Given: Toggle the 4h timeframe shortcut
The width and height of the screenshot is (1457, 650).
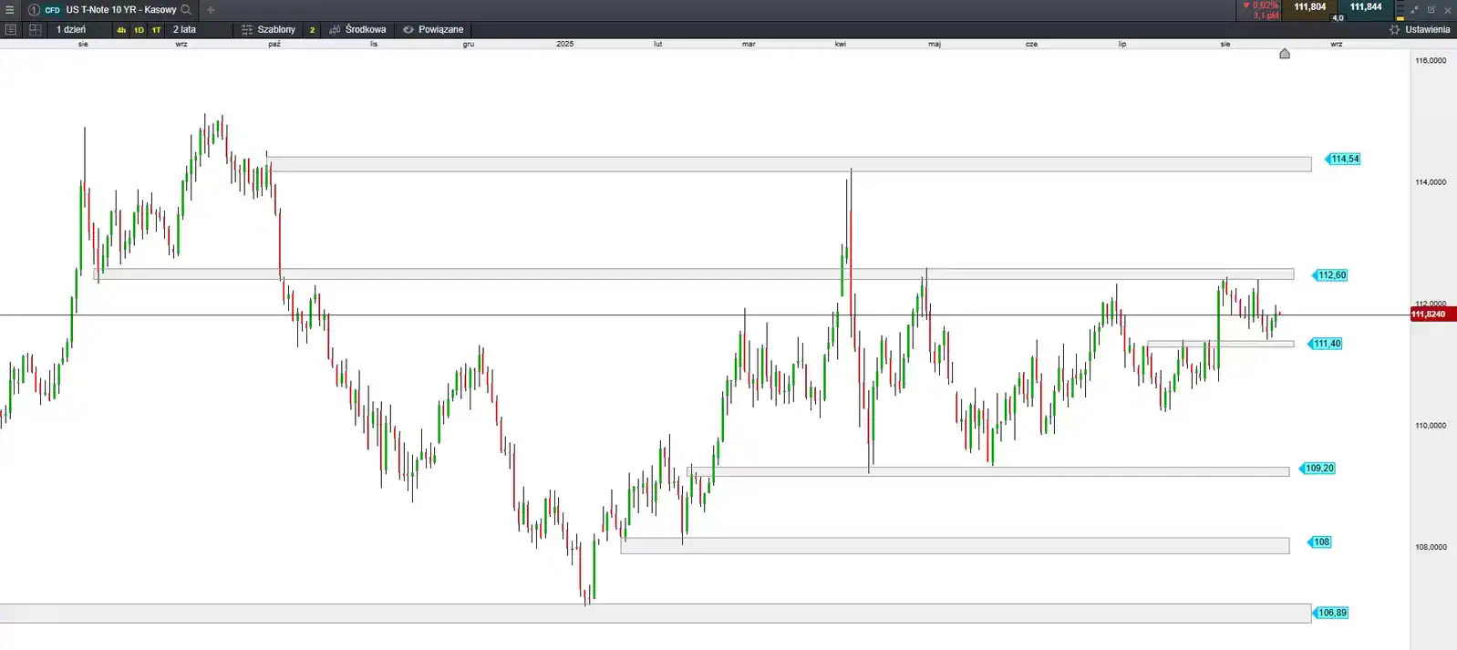Looking at the screenshot, I should (120, 30).
